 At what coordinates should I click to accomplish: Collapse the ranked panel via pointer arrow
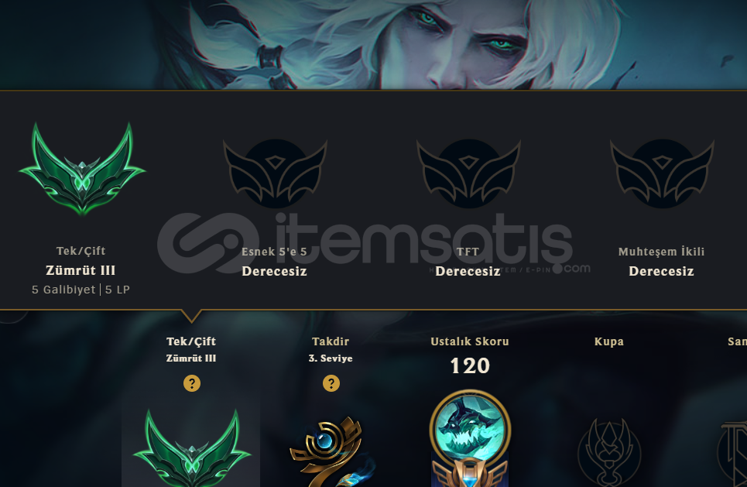coord(191,315)
